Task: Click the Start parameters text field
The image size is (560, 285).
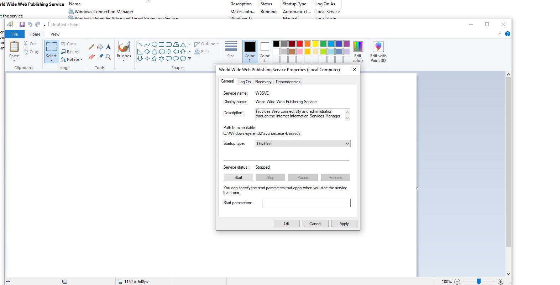Action: [x=306, y=203]
